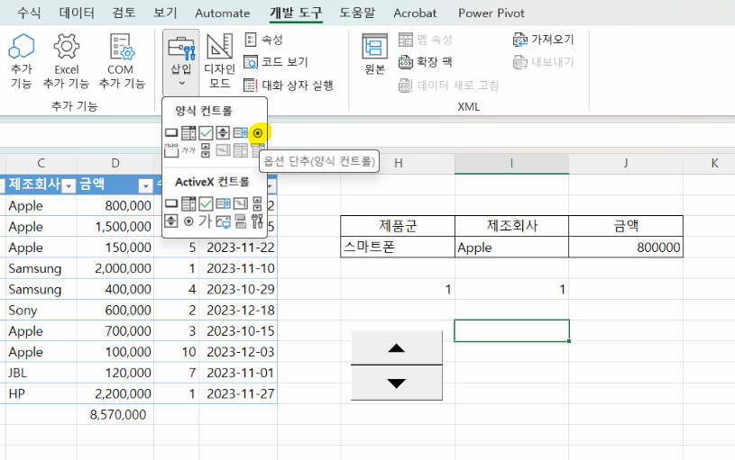Insert form control List Box

240,133
